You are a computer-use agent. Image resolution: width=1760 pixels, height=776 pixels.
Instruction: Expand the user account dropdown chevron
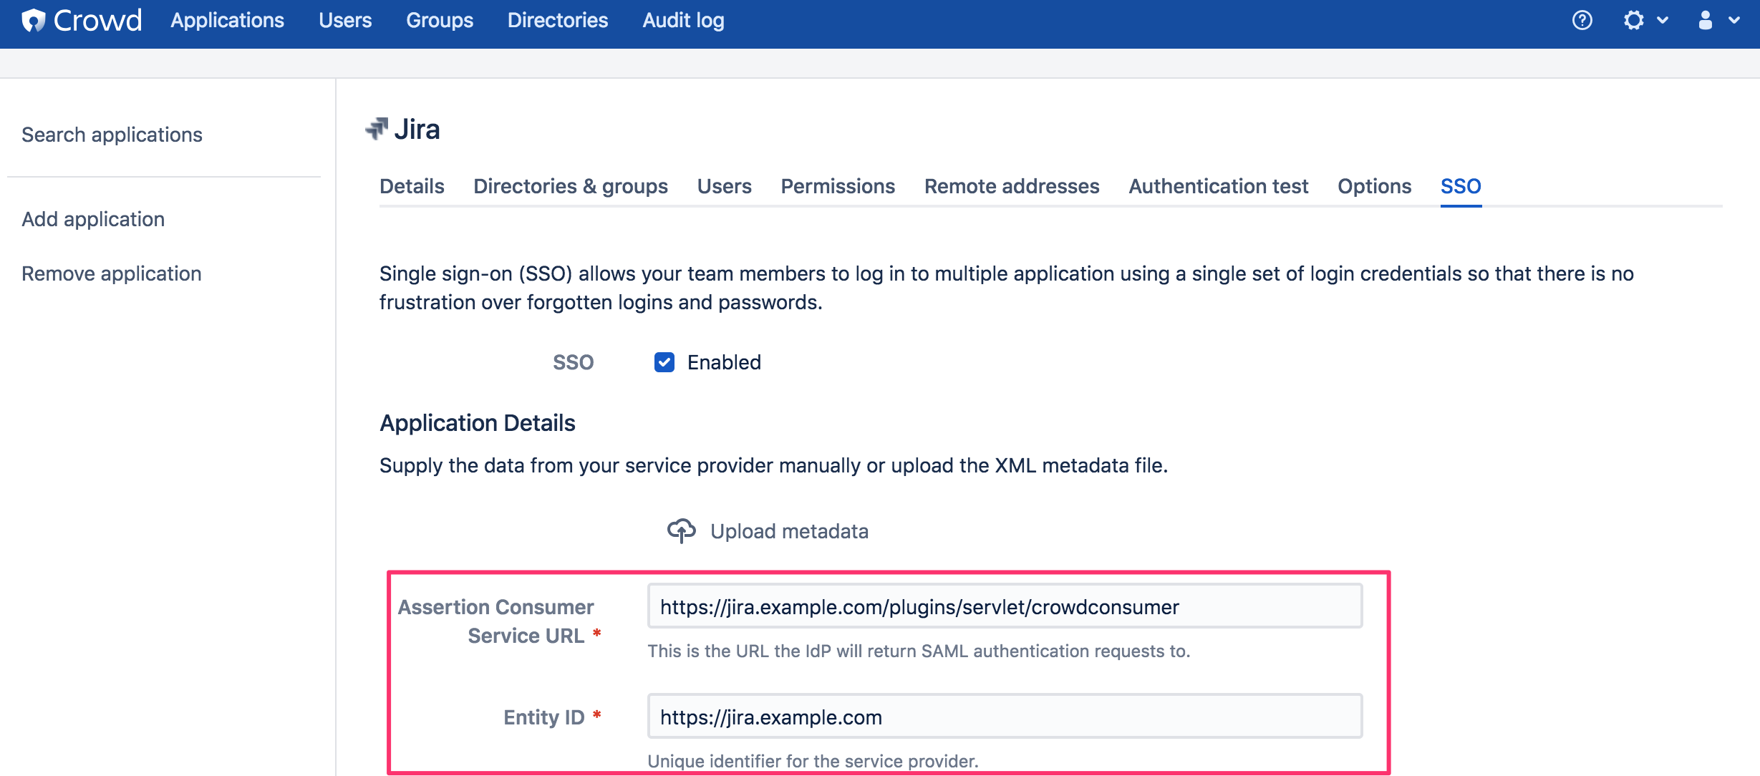pyautogui.click(x=1734, y=20)
